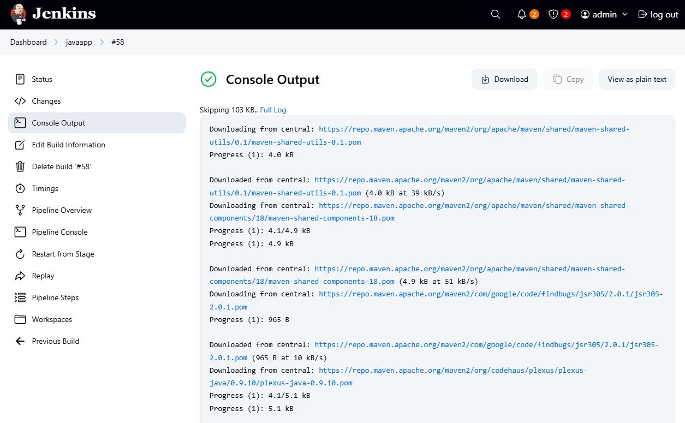Click View as plain text button
This screenshot has width=685, height=423.
[x=637, y=79]
